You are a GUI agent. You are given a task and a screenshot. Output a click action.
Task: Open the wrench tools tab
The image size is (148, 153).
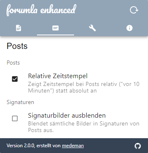pyautogui.click(x=92, y=28)
